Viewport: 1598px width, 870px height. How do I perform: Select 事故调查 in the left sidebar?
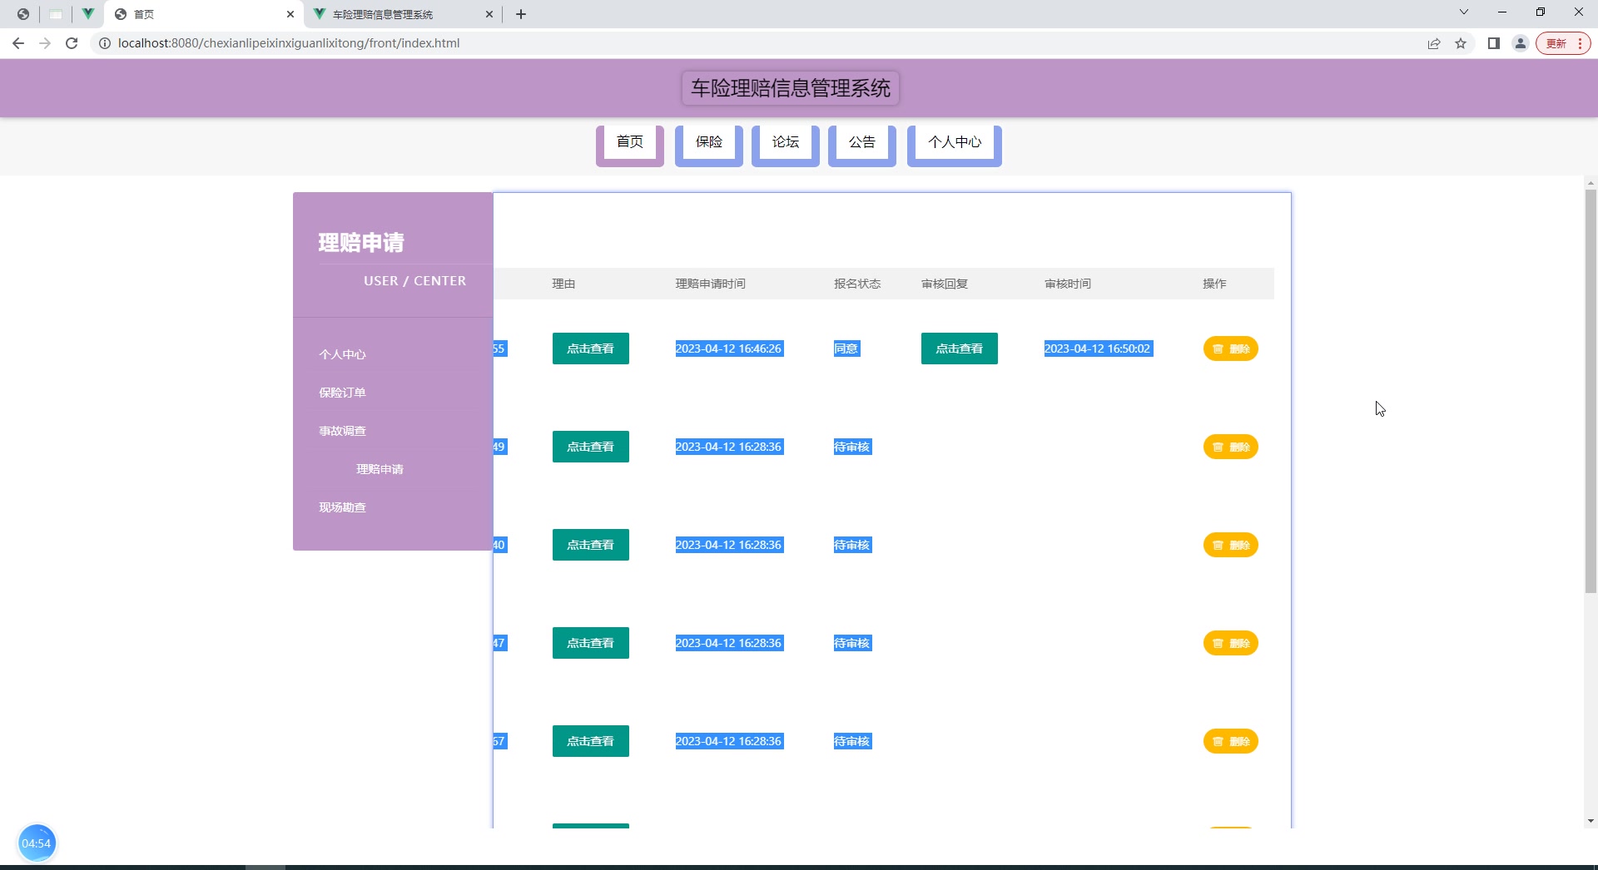(x=342, y=431)
